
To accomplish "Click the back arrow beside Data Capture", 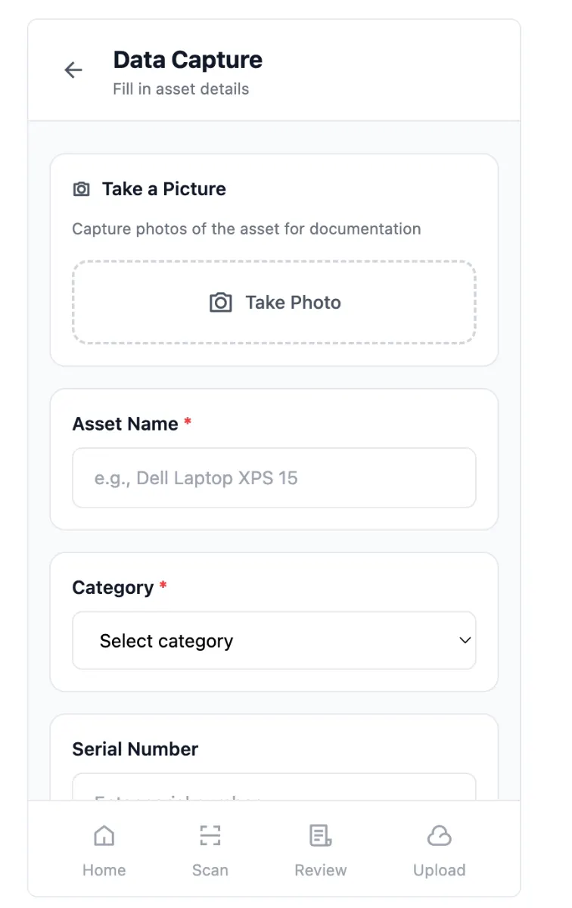I will [73, 70].
